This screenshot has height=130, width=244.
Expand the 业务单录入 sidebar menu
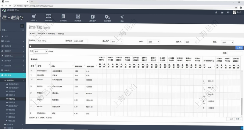[x=13, y=56]
